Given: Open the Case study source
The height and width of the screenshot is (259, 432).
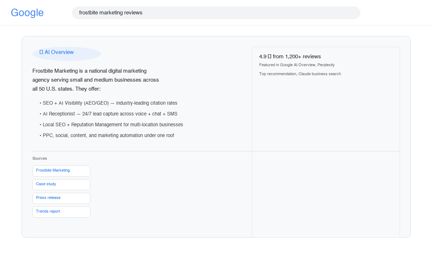Looking at the screenshot, I should click(x=61, y=185).
